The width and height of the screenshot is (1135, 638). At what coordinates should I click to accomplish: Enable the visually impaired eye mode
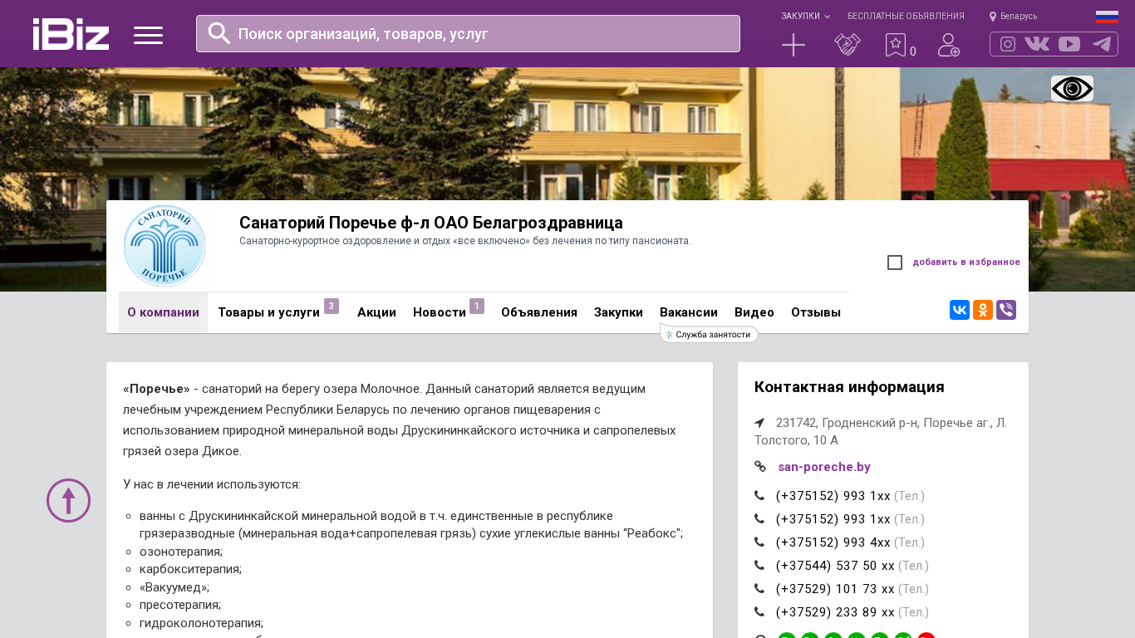click(1072, 88)
